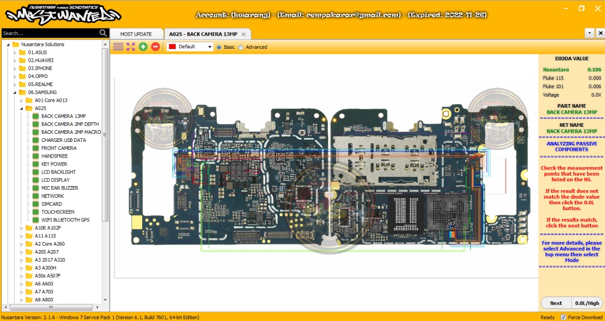The height and width of the screenshot is (321, 605).
Task: Click the 0.0L/High button
Action: pos(587,303)
